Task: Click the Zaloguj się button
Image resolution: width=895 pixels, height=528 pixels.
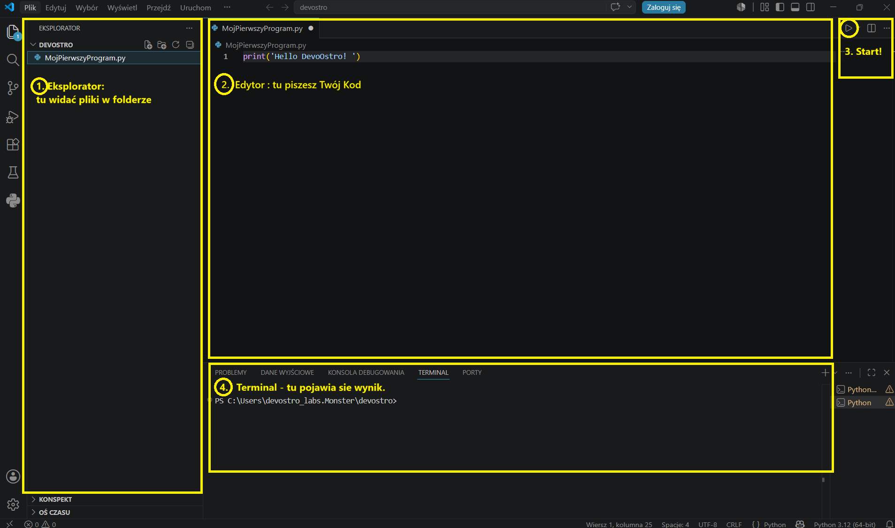Action: (x=664, y=7)
